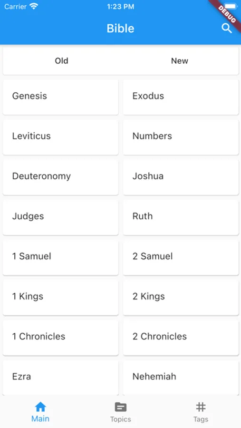Tap the Main home icon
Viewport: 241px width, 428px height.
click(x=40, y=407)
